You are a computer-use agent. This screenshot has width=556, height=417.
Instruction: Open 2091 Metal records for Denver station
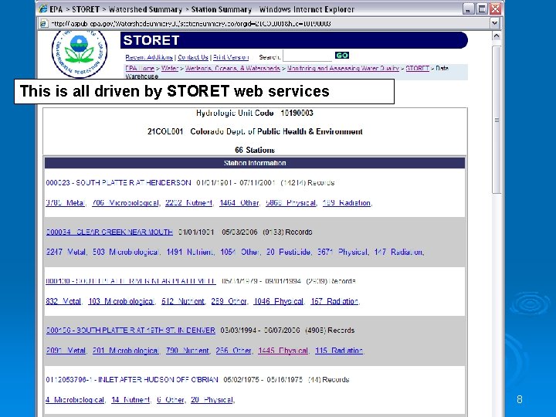coord(66,351)
